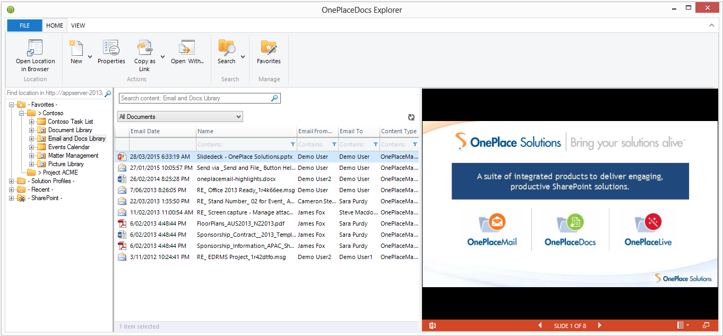
Task: Expand the New button dropdown arrow
Action: 90,57
